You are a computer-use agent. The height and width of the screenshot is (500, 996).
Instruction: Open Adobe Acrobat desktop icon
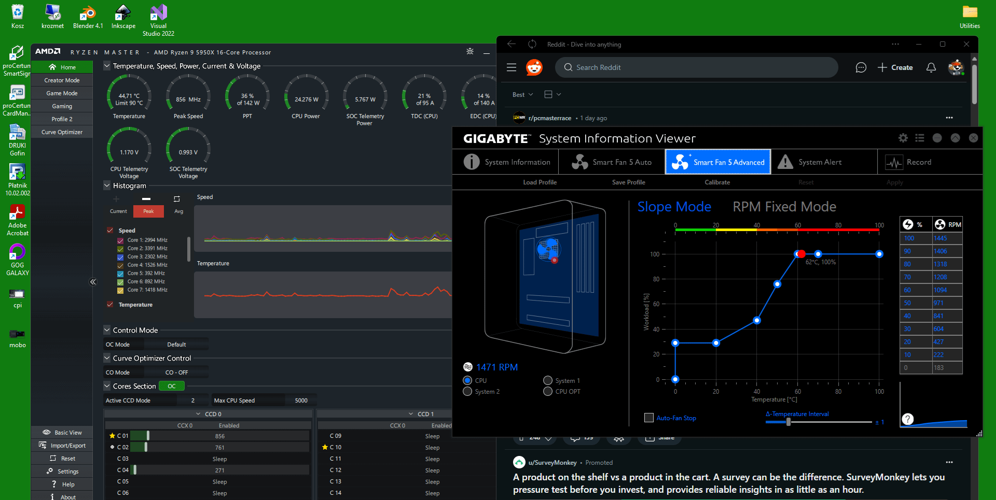[x=18, y=220]
